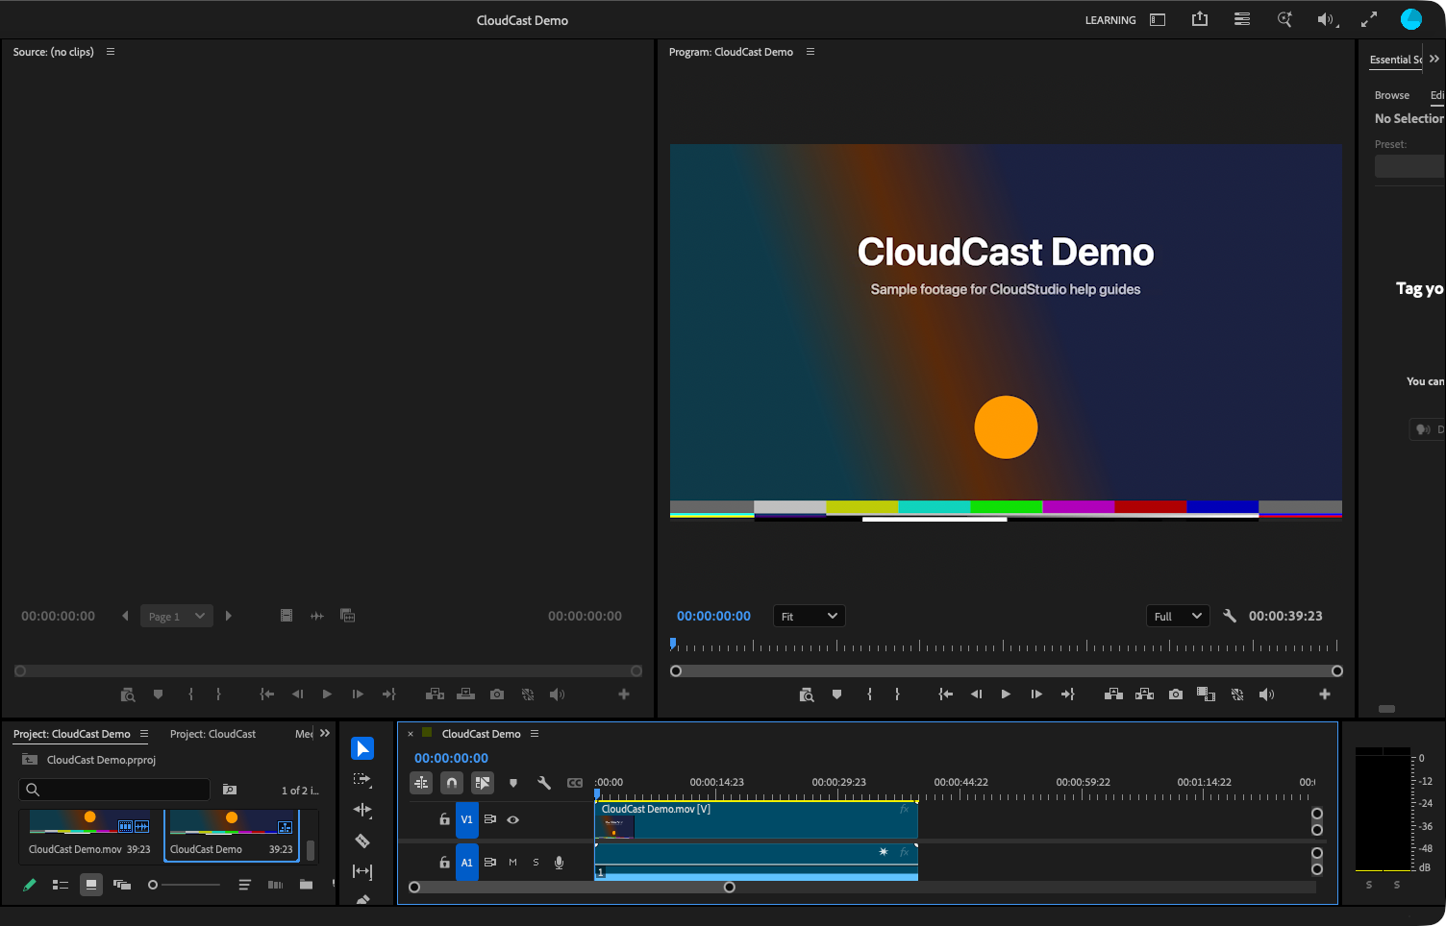Viewport: 1446px width, 926px height.
Task: Toggle linked selection in timeline
Action: click(x=483, y=783)
